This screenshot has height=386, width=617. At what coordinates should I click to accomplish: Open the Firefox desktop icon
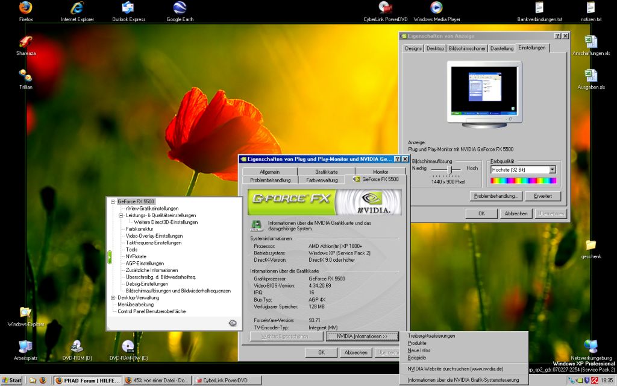25,8
